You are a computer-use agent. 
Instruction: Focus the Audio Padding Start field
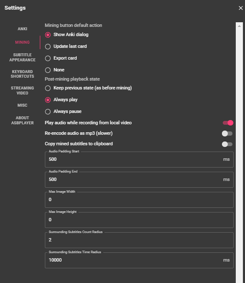tap(139, 160)
